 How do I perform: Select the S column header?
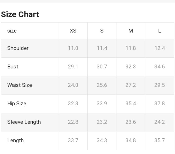pos(102,31)
